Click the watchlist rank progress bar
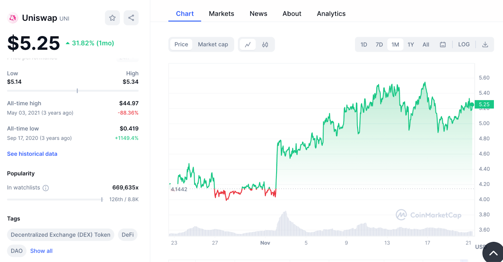 pos(55,199)
